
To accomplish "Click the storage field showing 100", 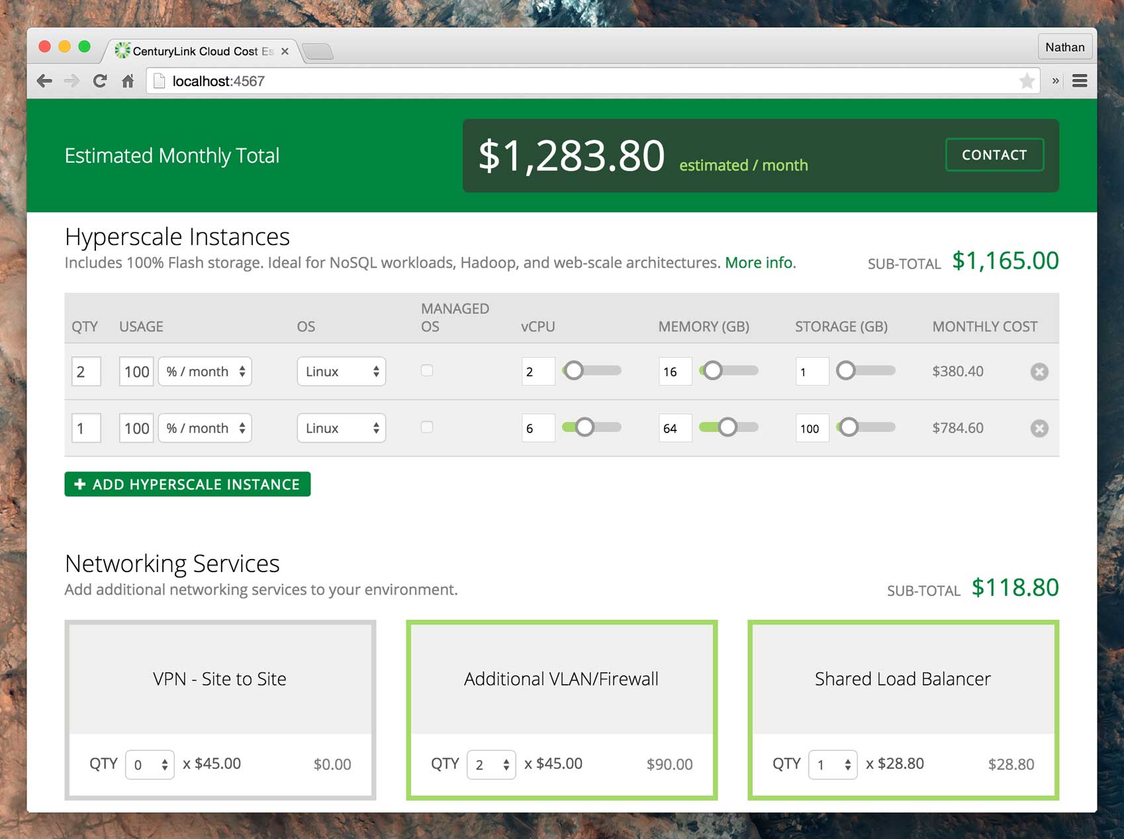I will (812, 428).
